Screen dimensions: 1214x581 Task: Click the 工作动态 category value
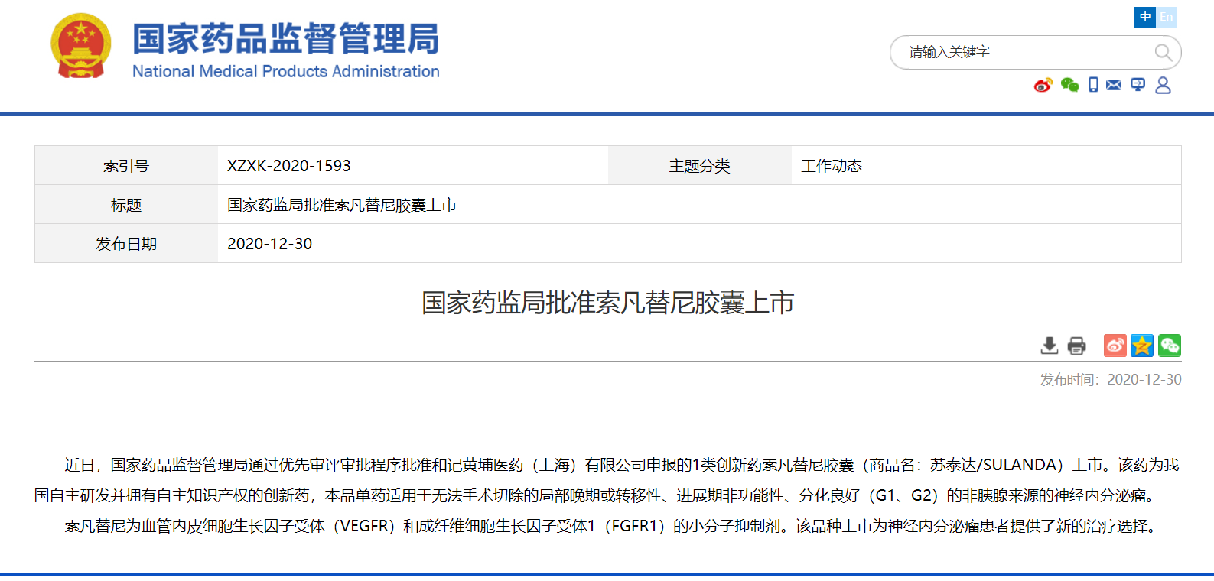click(x=832, y=166)
